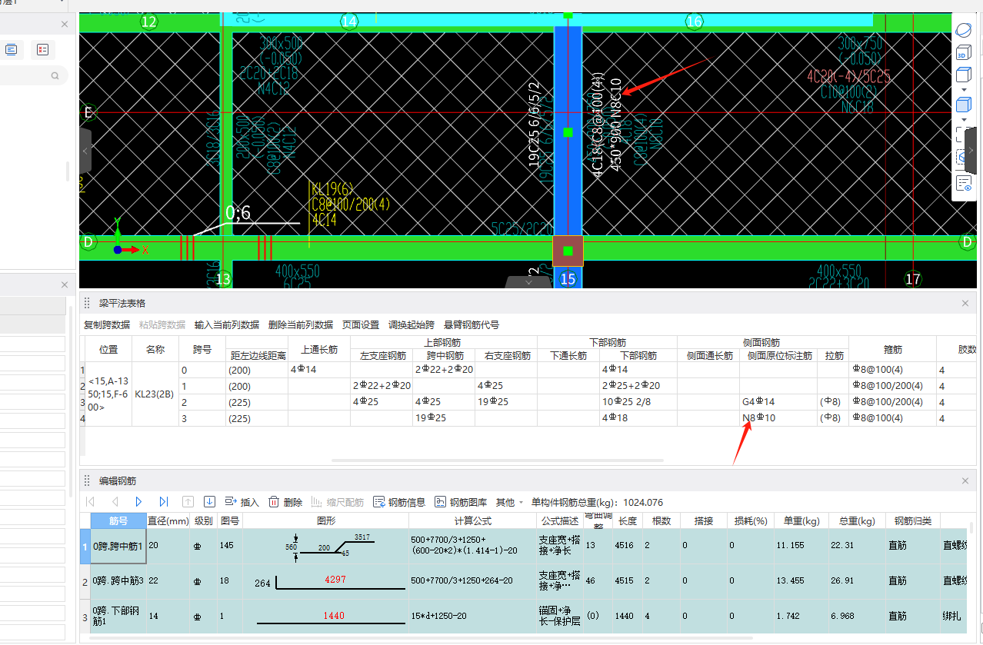Go to previous rebar record icon
The image size is (983, 645).
115,502
